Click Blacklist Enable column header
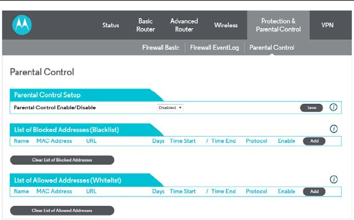 (x=286, y=141)
